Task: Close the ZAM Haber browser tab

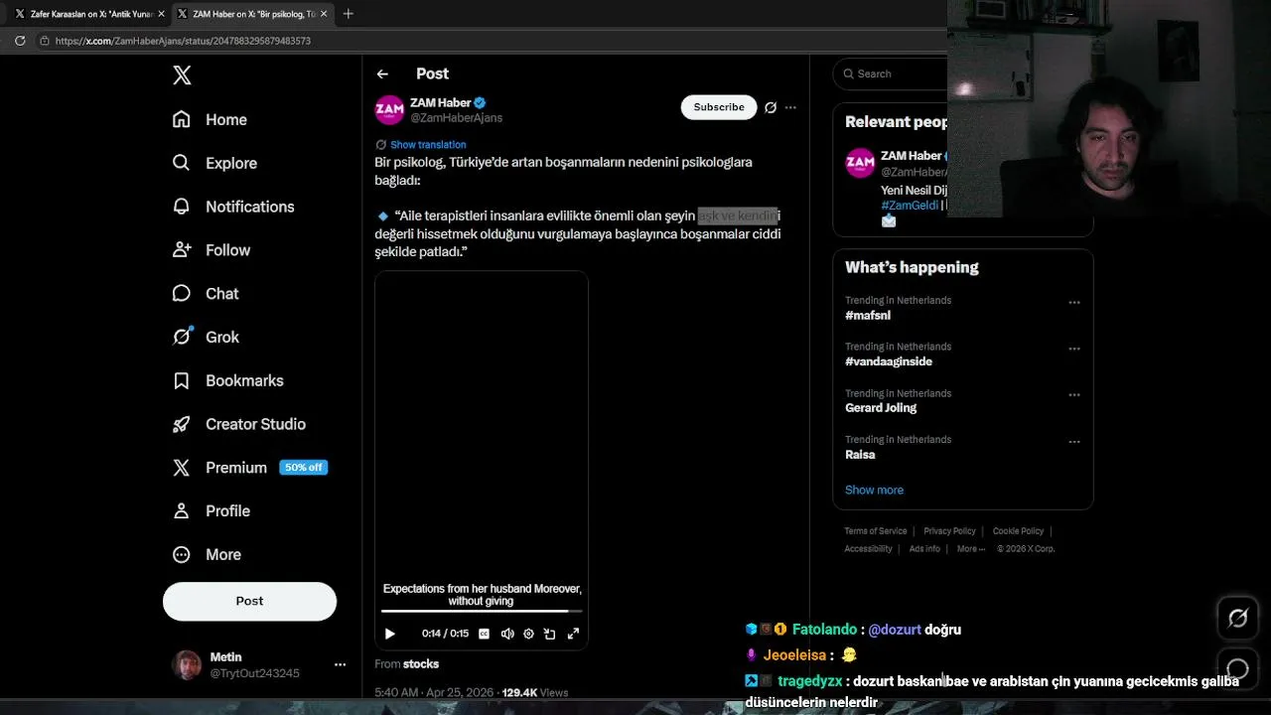Action: coord(323,14)
